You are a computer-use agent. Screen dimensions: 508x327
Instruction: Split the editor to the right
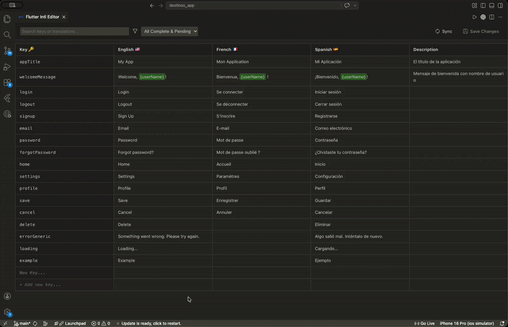[x=492, y=17]
